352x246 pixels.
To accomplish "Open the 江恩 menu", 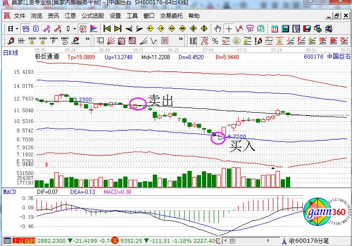I will [70, 15].
